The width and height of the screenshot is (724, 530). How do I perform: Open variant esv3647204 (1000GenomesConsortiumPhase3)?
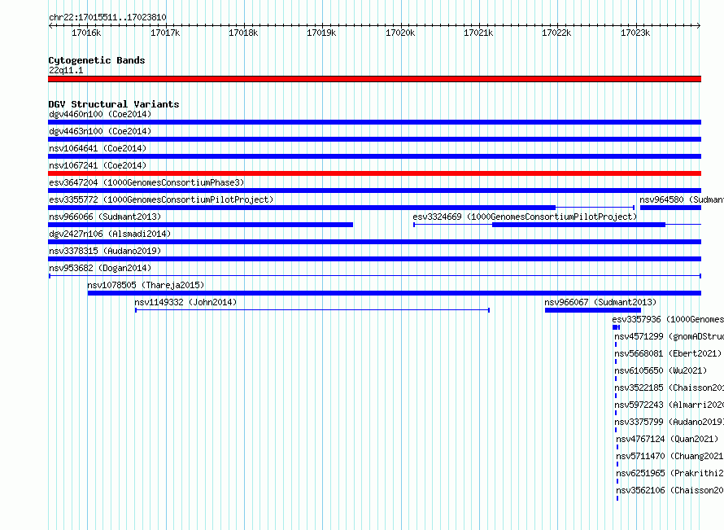(x=146, y=182)
